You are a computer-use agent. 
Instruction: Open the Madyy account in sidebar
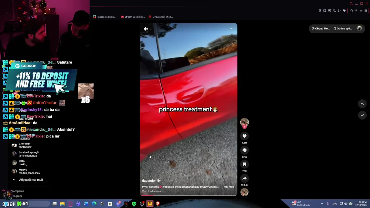[x=26, y=171]
